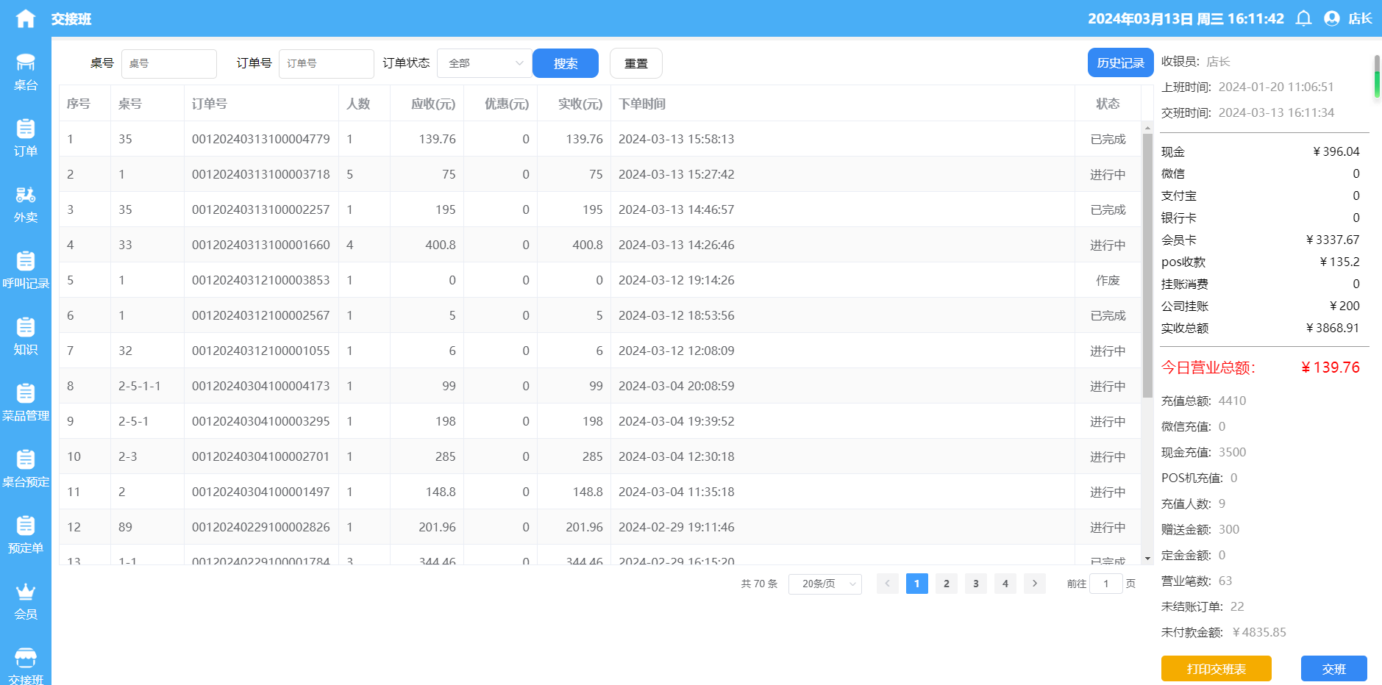
Task: Click the 序号 column header
Action: [79, 104]
